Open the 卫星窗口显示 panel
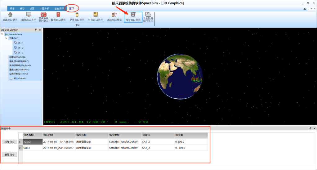The height and width of the screenshot is (170, 317). click(x=77, y=15)
